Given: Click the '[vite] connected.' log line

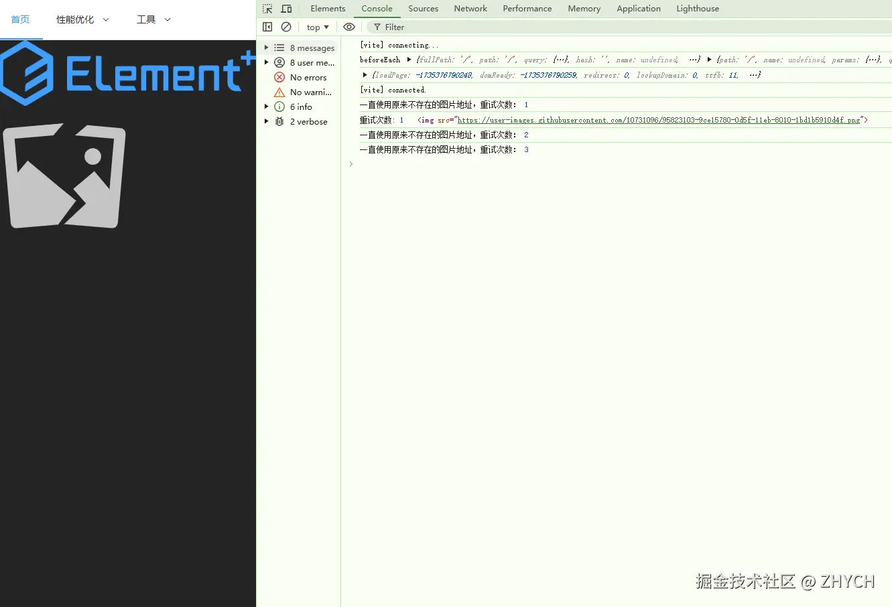Looking at the screenshot, I should [x=393, y=90].
